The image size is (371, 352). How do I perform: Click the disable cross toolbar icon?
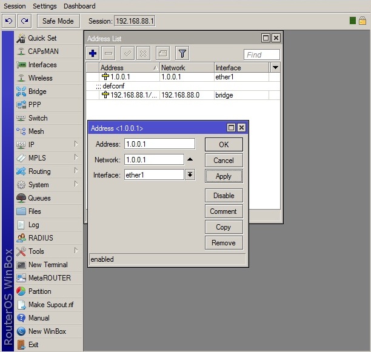pos(144,53)
